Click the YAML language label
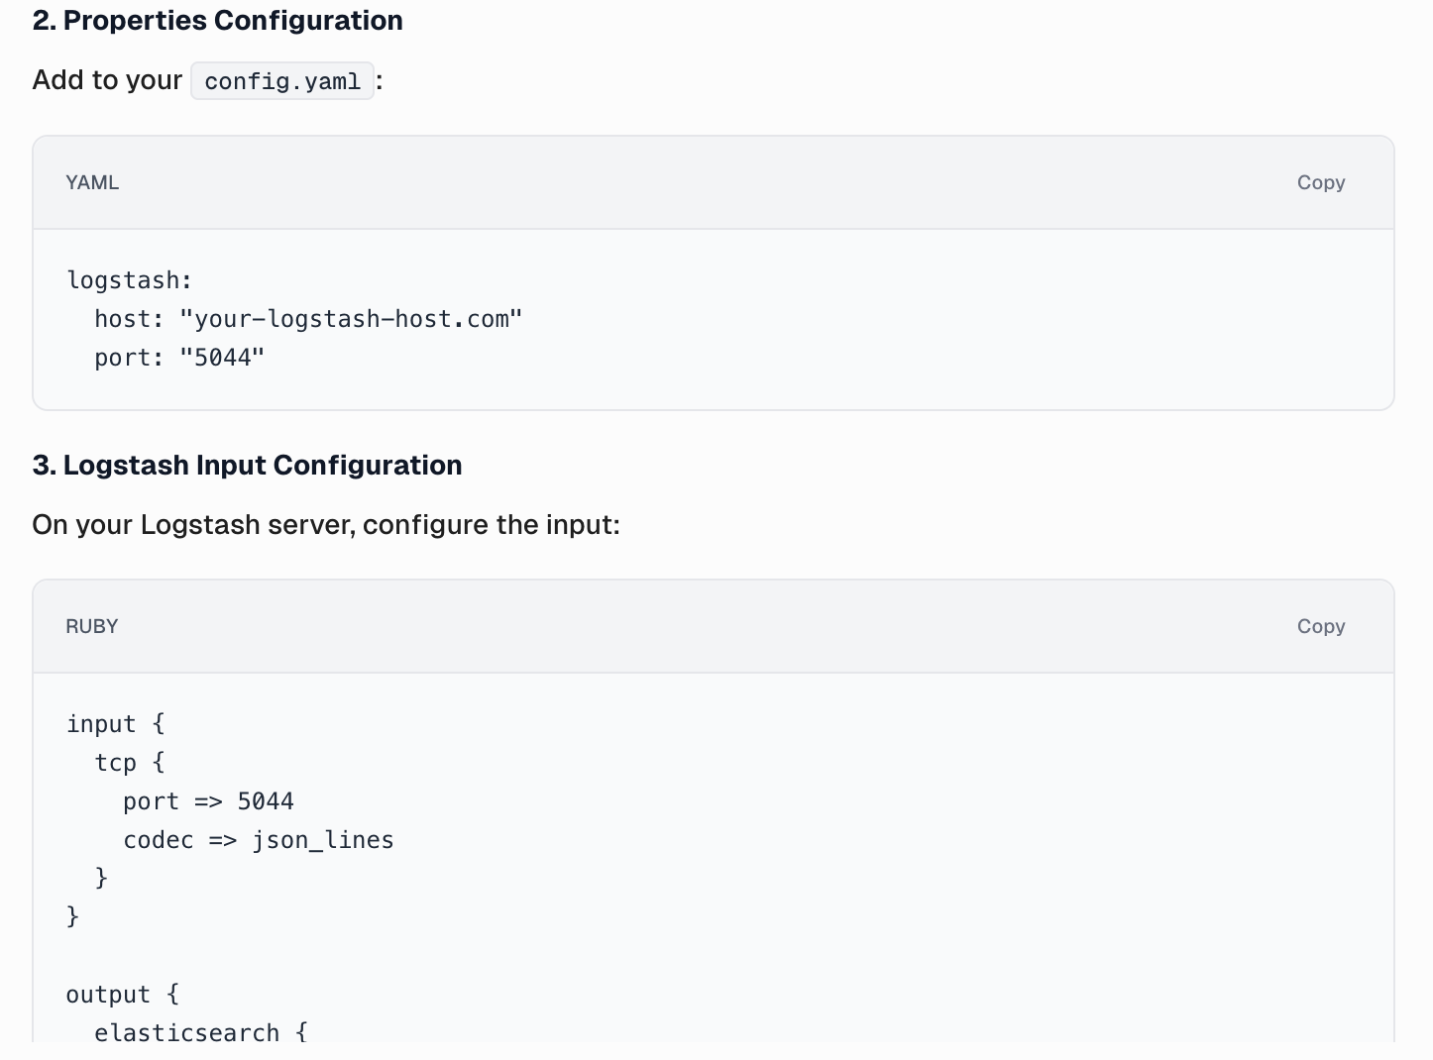Viewport: 1433px width, 1060px height. [91, 182]
